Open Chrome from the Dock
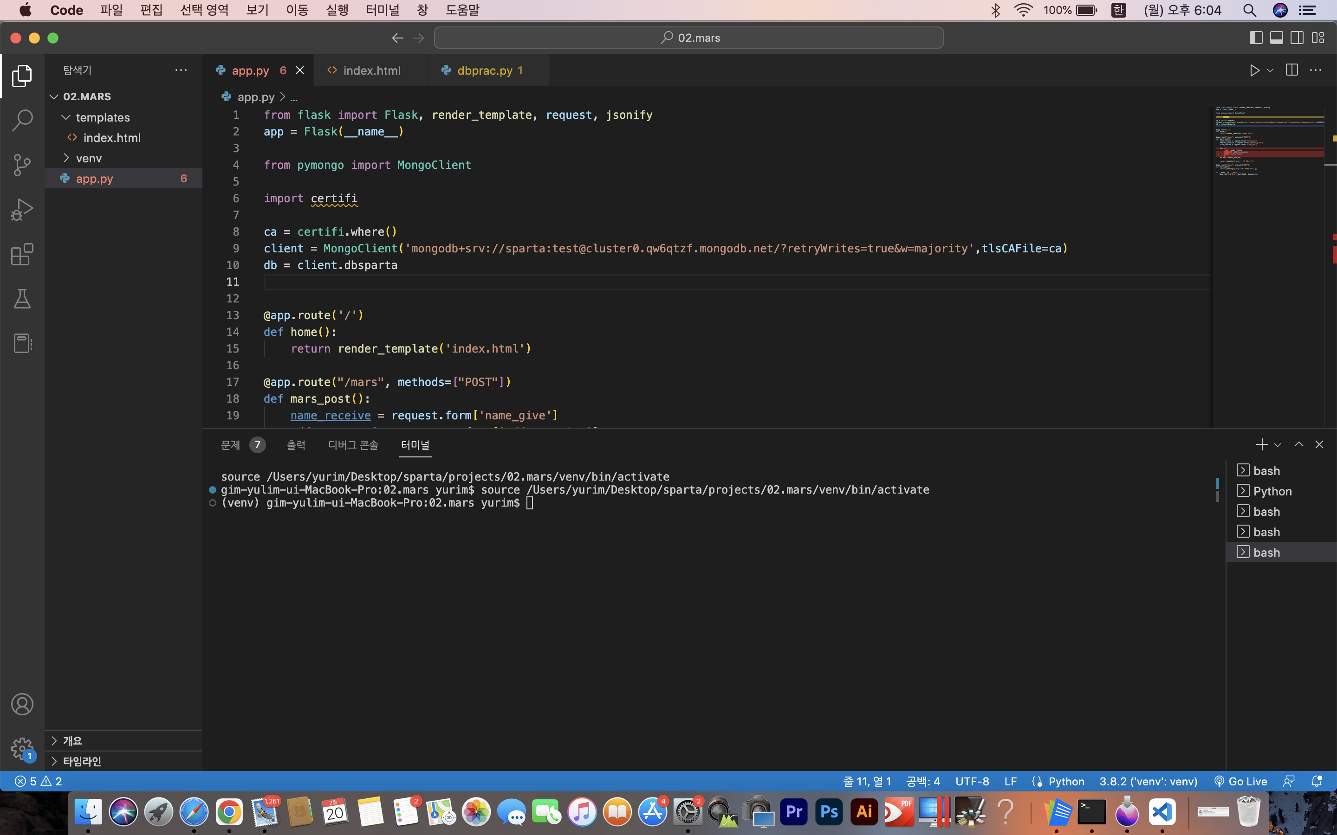The image size is (1337, 835). tap(229, 812)
